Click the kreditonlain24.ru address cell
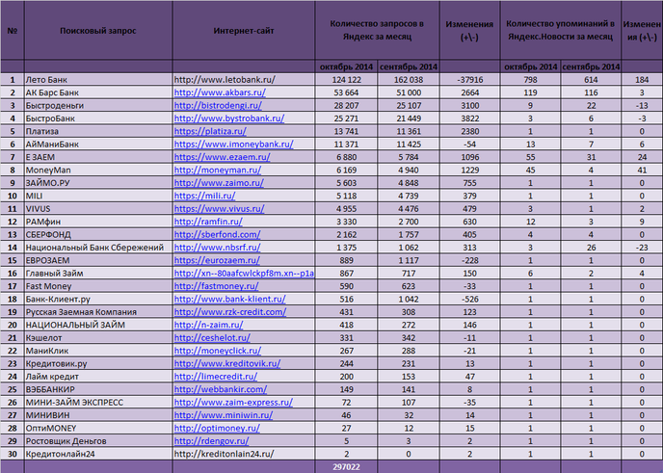 (244, 454)
